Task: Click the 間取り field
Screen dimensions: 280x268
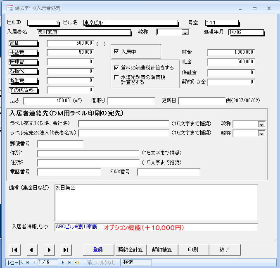Action: coord(131,100)
